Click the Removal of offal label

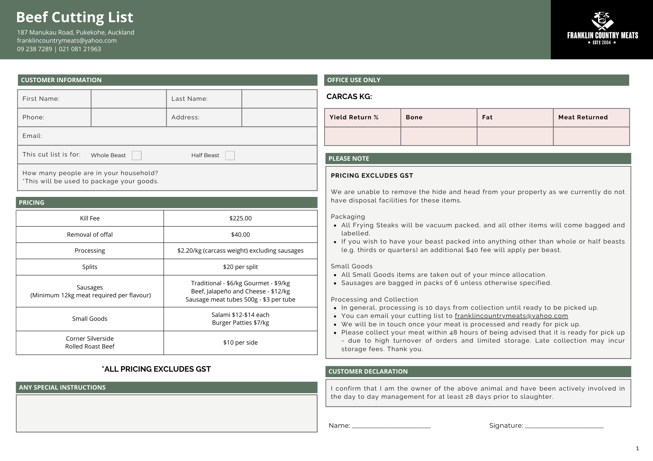point(90,235)
